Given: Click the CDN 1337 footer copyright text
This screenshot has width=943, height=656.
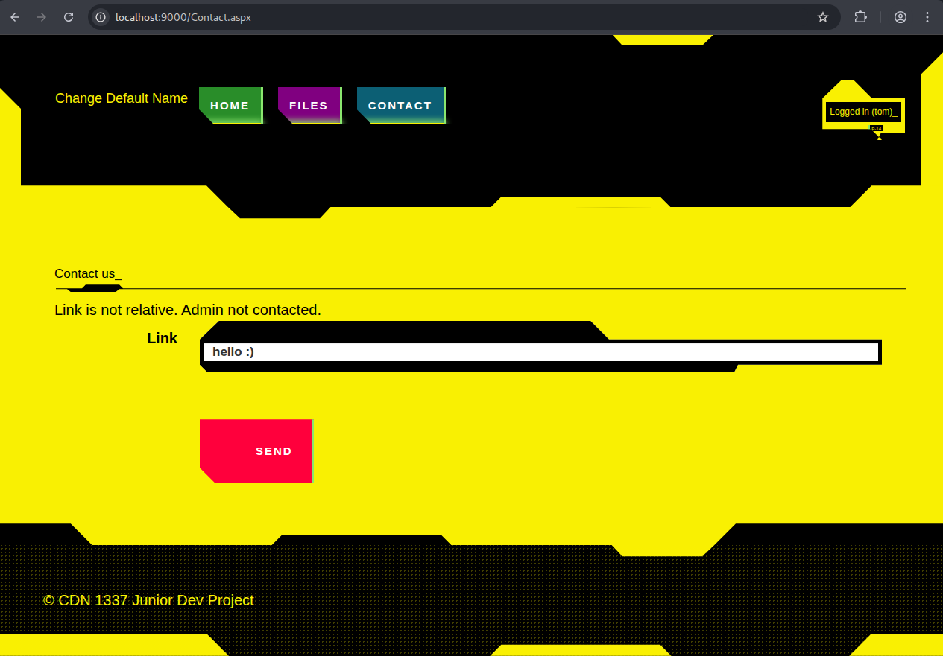Looking at the screenshot, I should (148, 600).
